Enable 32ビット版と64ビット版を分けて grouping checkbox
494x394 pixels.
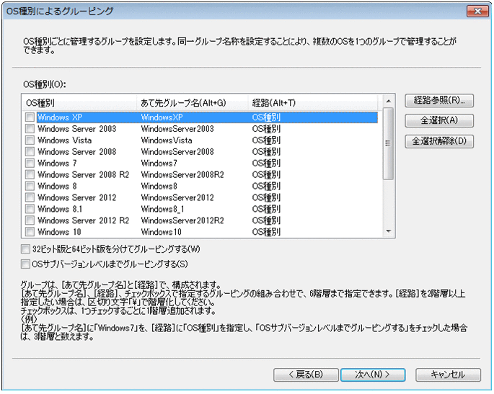pos(25,249)
